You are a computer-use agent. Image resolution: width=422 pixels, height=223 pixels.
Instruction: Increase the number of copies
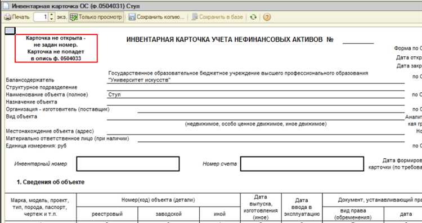(x=52, y=15)
